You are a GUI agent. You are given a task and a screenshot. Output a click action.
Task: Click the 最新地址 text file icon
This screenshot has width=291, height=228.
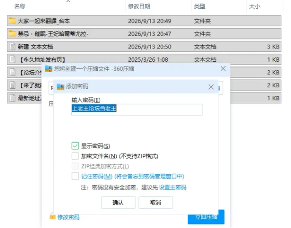(x=12, y=98)
